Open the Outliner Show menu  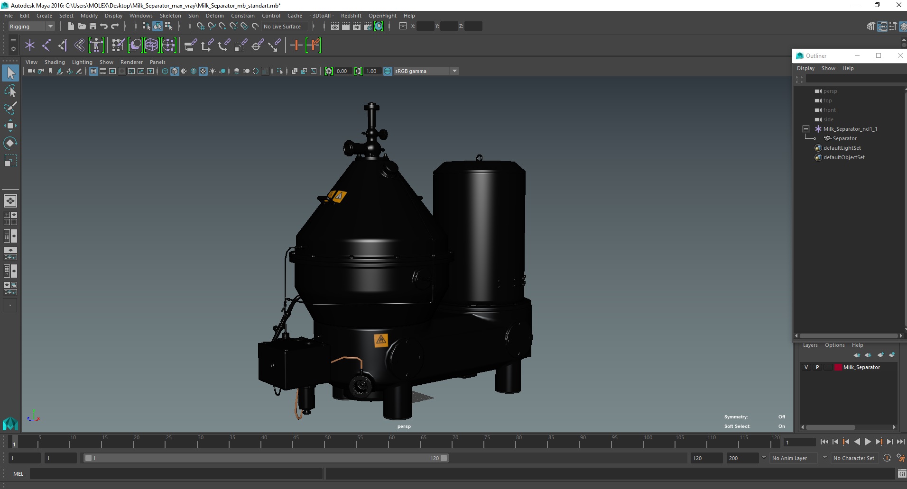click(828, 68)
